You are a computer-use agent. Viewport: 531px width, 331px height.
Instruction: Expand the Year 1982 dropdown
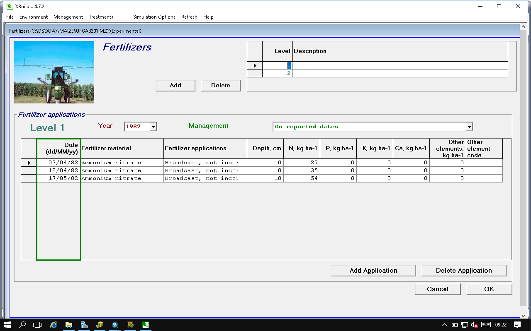pyautogui.click(x=153, y=127)
